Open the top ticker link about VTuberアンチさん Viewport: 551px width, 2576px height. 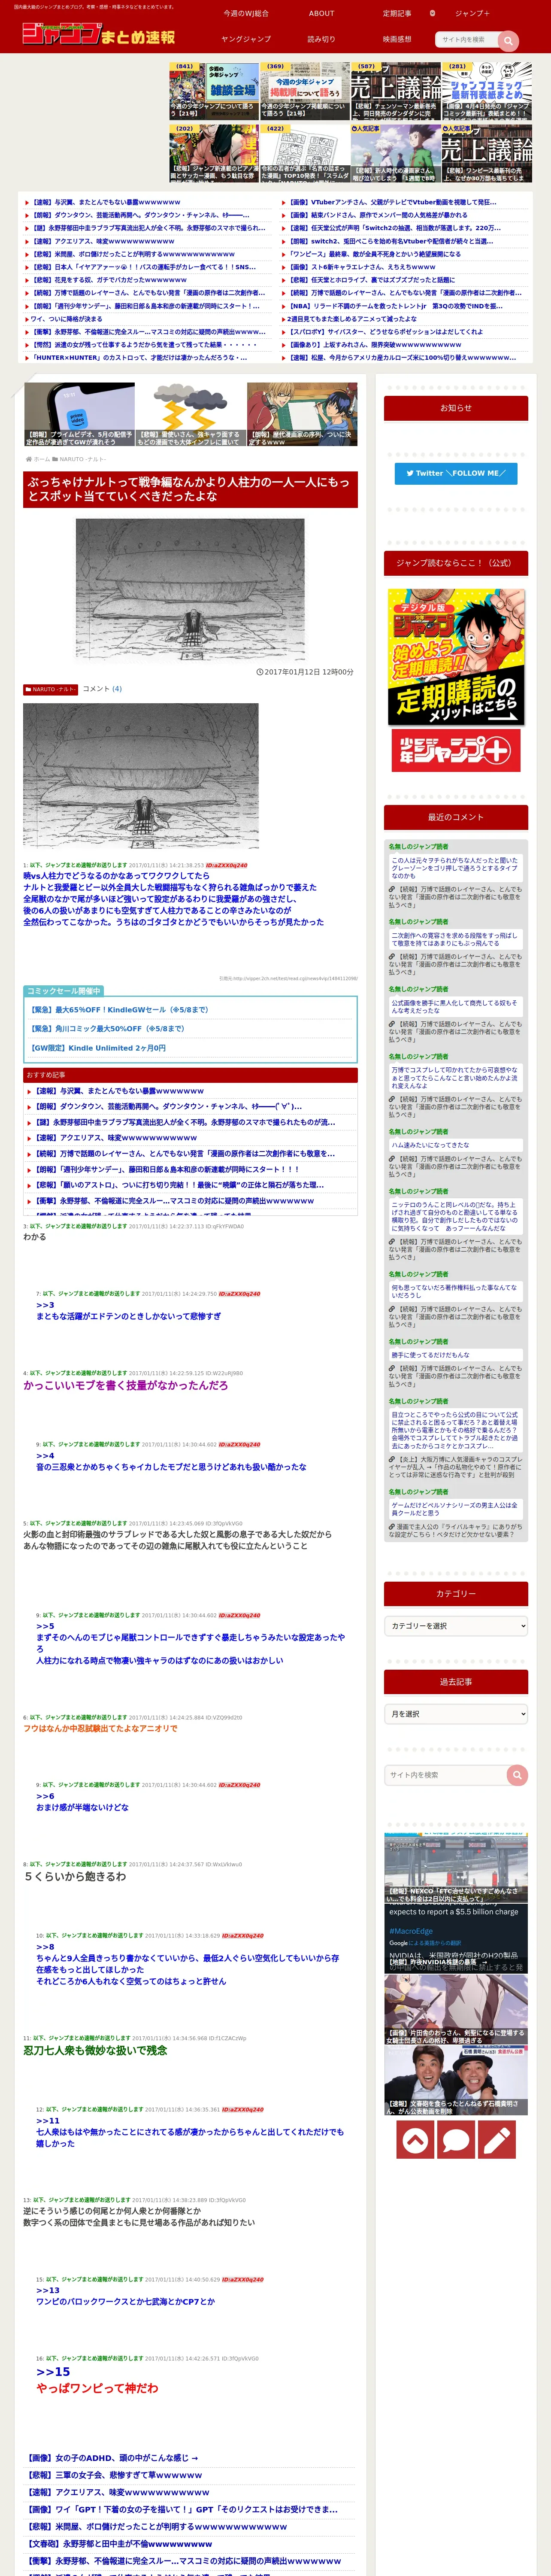click(391, 201)
